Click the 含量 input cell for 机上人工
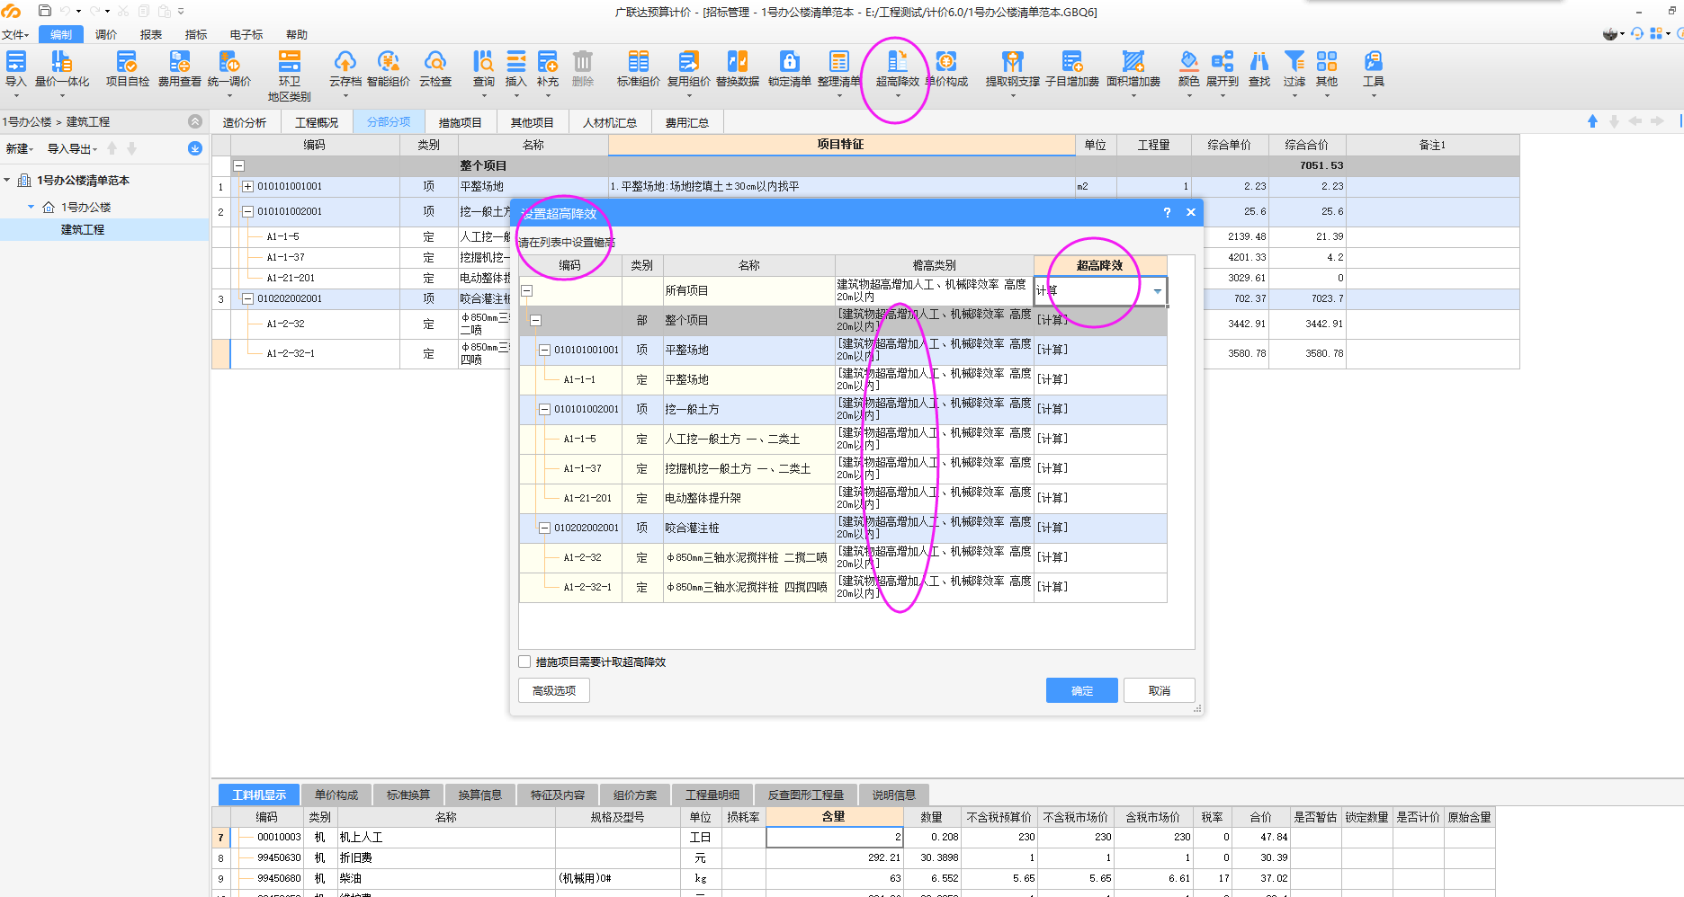This screenshot has height=897, width=1684. tap(834, 838)
